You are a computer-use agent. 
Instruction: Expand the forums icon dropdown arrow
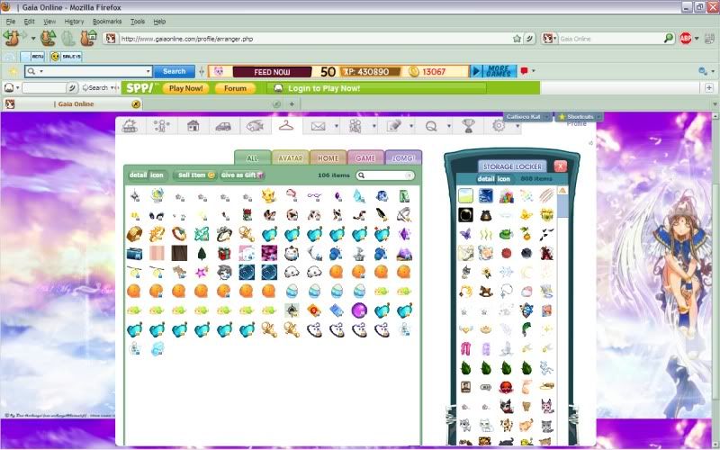pyautogui.click(x=448, y=126)
